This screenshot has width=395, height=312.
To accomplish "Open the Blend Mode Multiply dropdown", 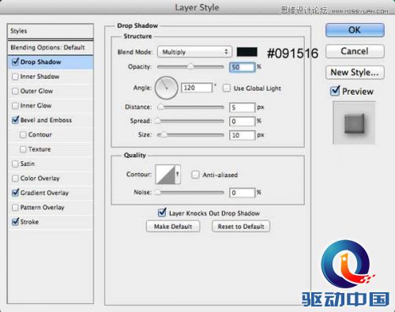I will click(194, 52).
